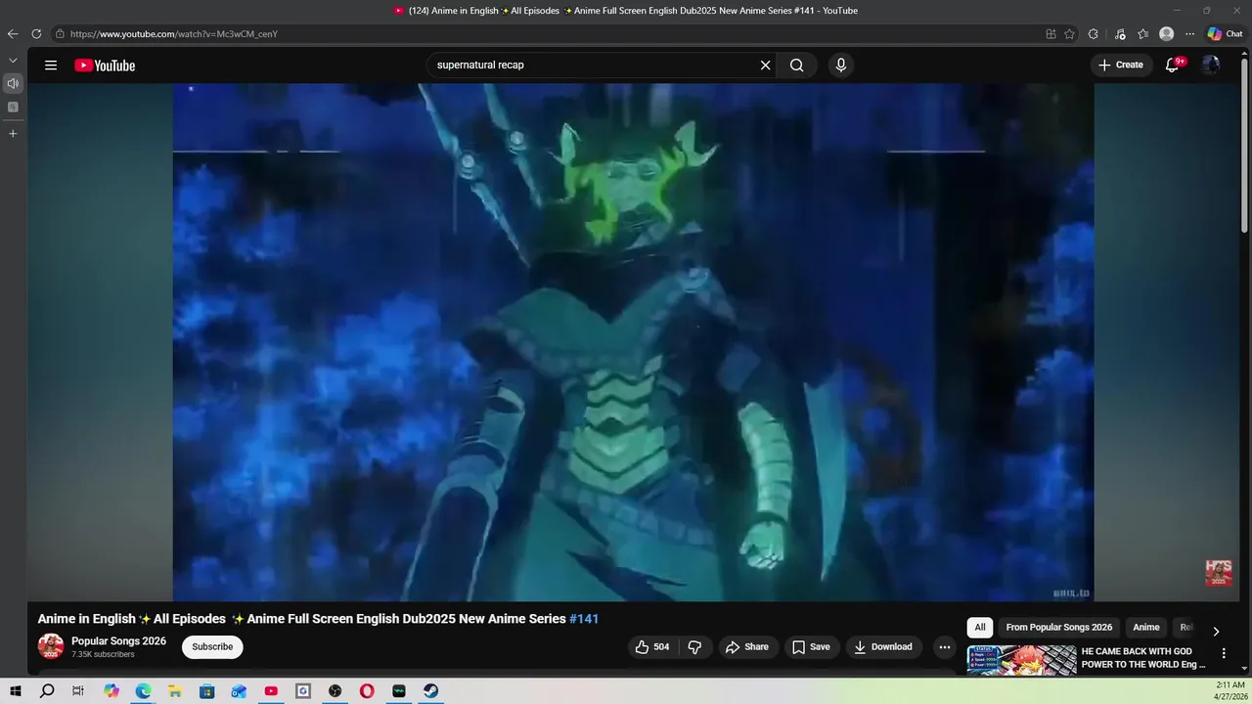The image size is (1252, 704).
Task: Open the browser Settings and more menu
Action: point(1189,33)
